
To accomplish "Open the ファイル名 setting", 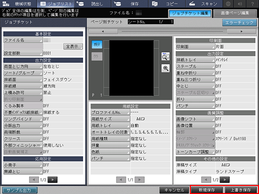I will pos(23,40).
